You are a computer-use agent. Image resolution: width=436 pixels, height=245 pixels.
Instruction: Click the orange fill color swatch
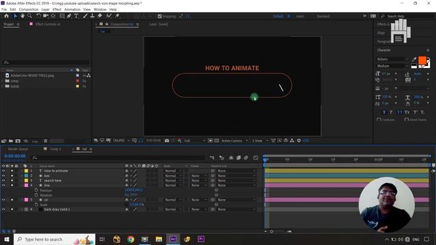(x=422, y=61)
